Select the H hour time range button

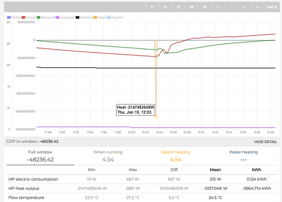point(152,7)
